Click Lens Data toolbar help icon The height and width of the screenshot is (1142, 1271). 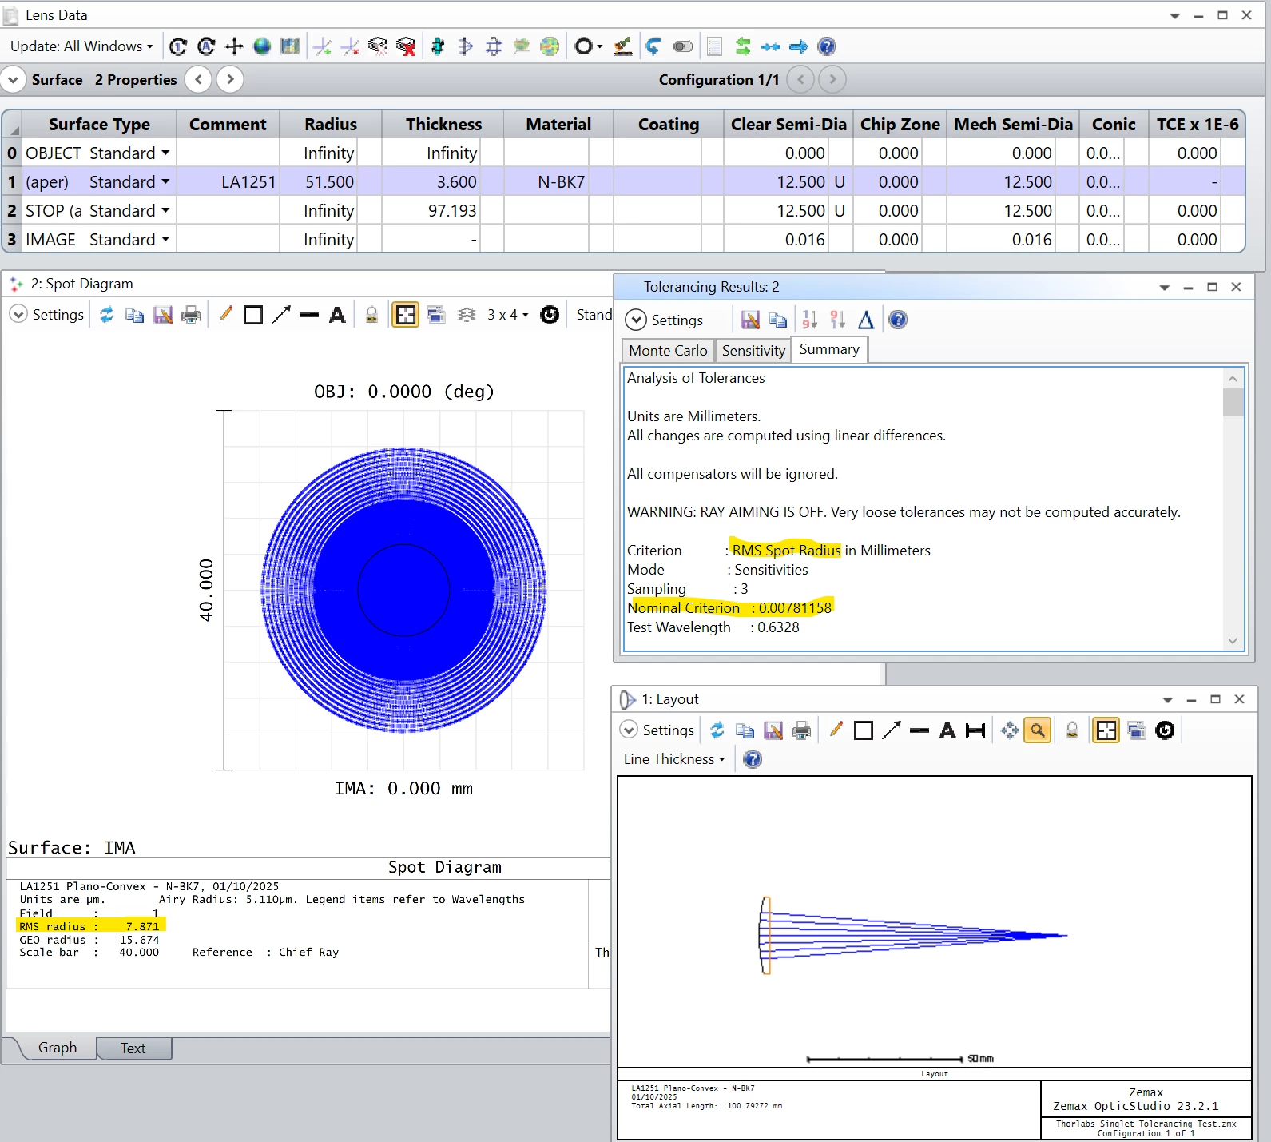click(827, 46)
